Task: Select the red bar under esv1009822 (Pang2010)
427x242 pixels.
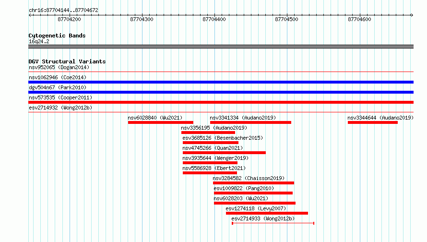Action: point(253,193)
